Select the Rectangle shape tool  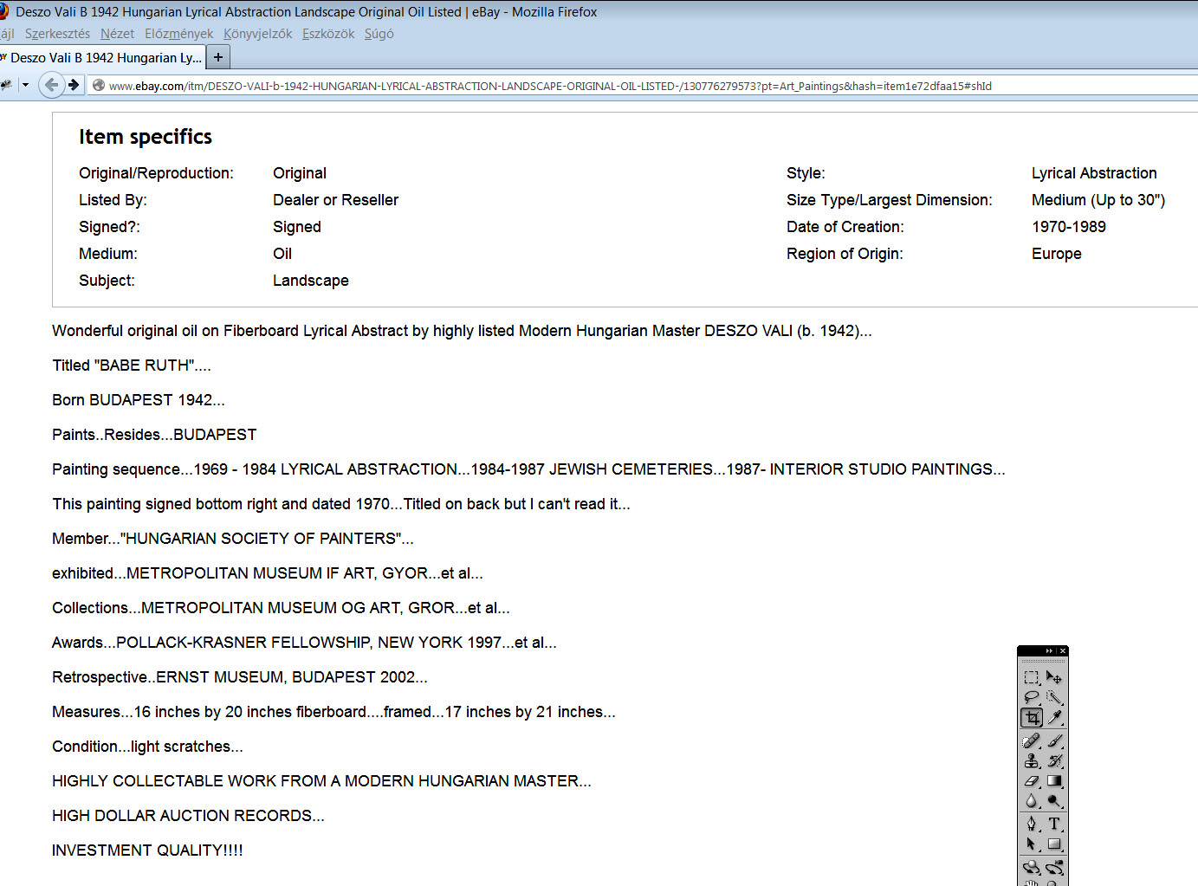click(x=1054, y=844)
